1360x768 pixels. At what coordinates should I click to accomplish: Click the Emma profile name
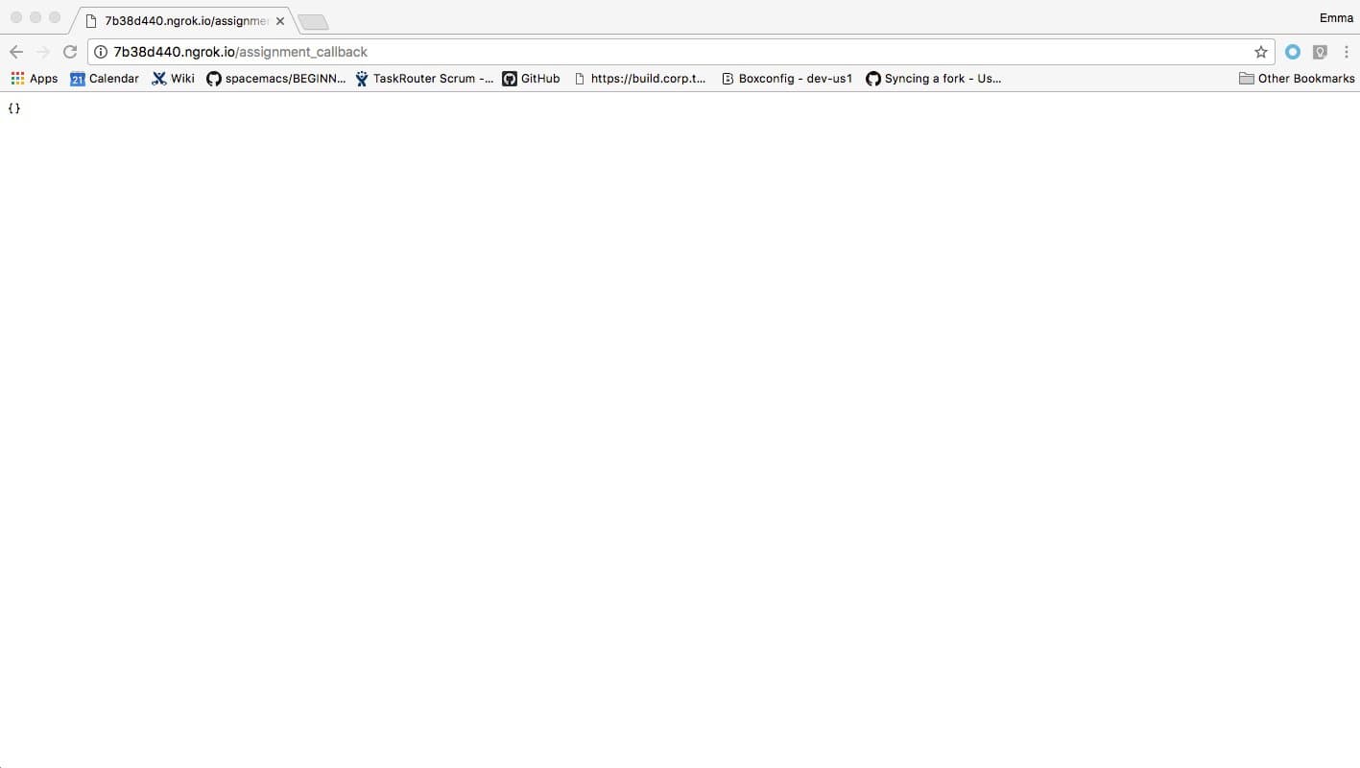click(x=1336, y=16)
